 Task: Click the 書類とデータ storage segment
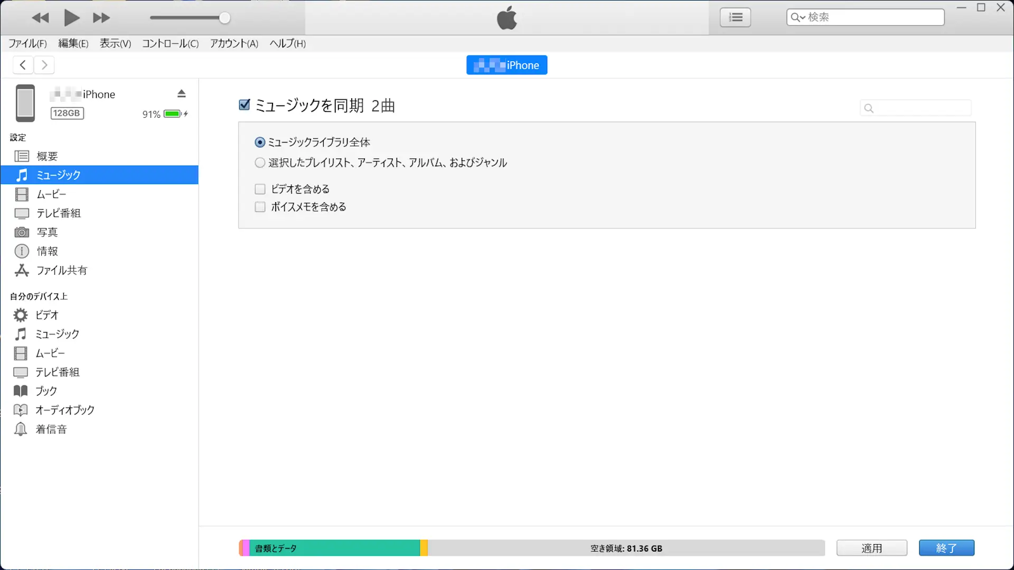(x=334, y=548)
